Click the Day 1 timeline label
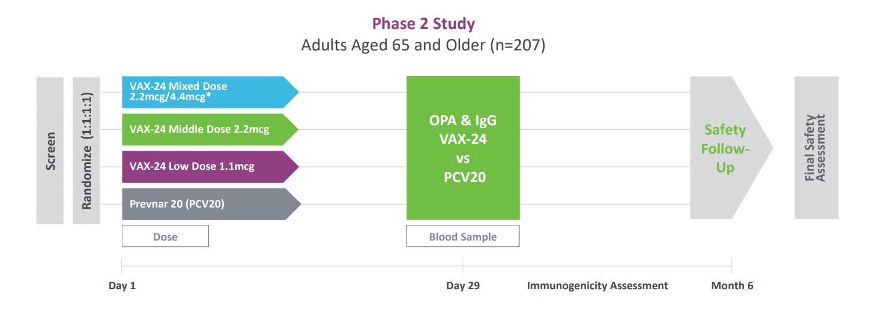This screenshot has height=313, width=870. pyautogui.click(x=122, y=286)
